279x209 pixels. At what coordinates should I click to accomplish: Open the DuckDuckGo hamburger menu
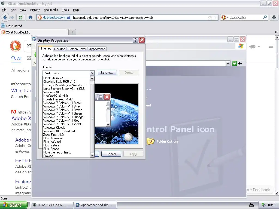[x=271, y=46]
